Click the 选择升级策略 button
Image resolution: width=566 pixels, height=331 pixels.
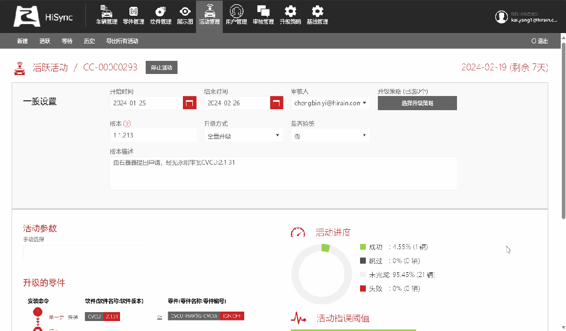click(x=417, y=103)
